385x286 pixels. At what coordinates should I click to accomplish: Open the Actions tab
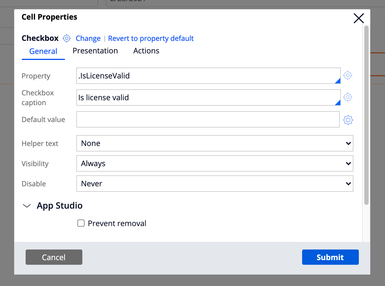(x=146, y=51)
